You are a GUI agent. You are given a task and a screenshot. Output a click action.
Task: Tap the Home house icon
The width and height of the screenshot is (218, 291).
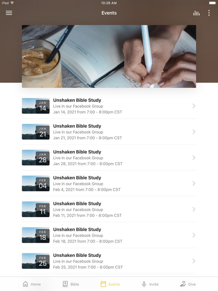point(26,284)
